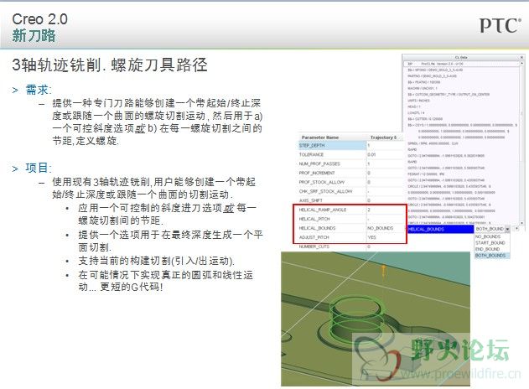
Task: Close the CL Data window
Action: point(521,57)
